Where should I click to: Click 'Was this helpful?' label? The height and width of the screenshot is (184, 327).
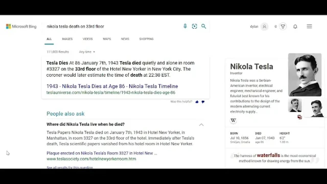(181, 102)
